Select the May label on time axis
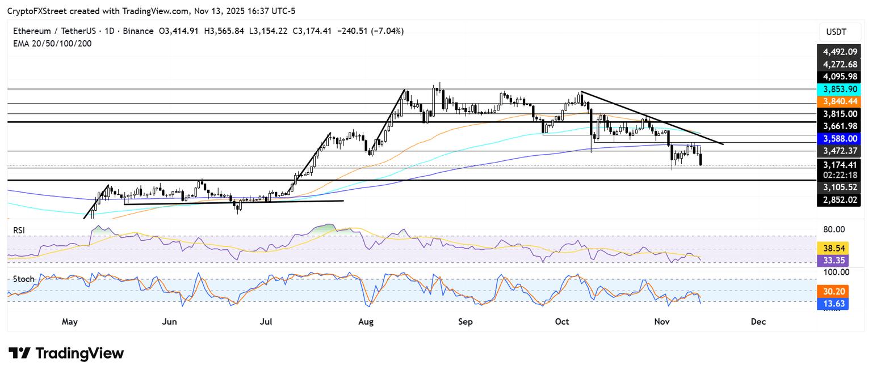 point(70,322)
